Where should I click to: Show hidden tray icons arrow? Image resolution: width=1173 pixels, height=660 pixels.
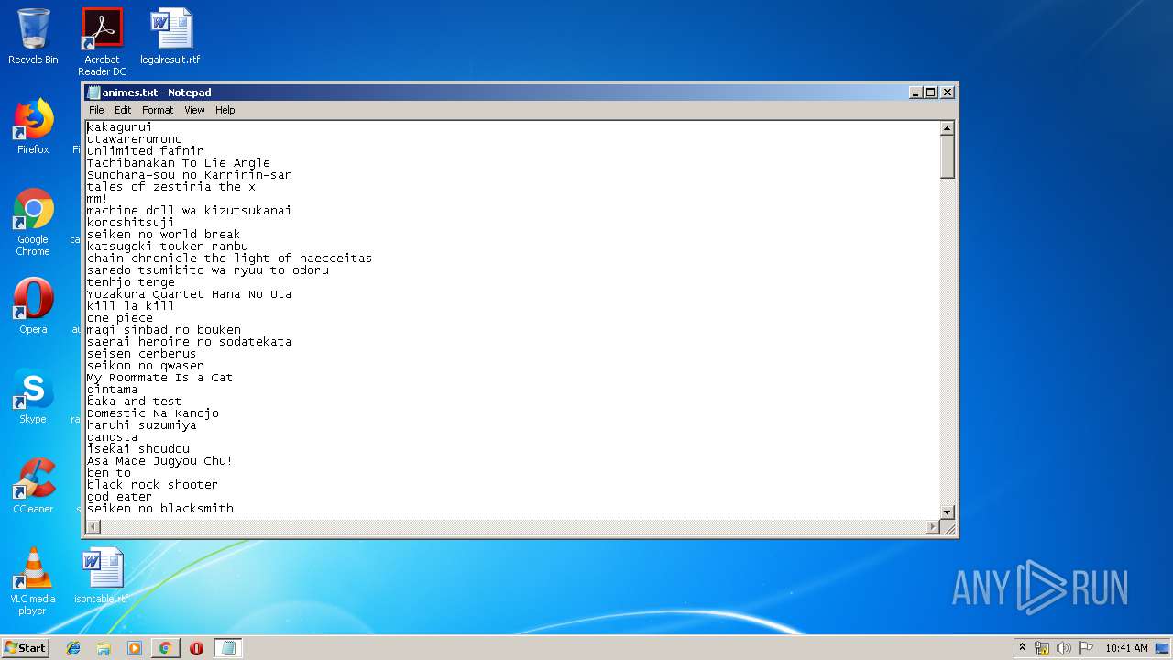click(x=1022, y=648)
